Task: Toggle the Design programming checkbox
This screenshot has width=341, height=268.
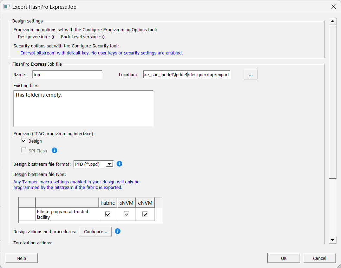Action: pyautogui.click(x=24, y=141)
